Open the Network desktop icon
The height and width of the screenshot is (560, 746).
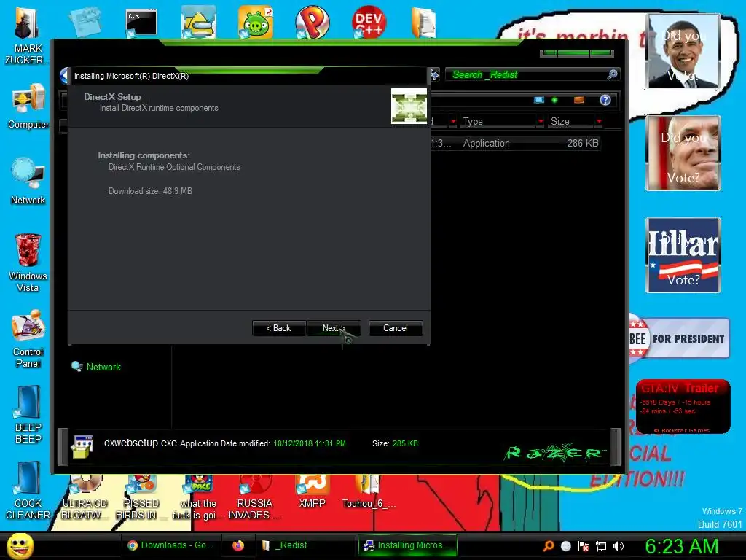[28, 182]
